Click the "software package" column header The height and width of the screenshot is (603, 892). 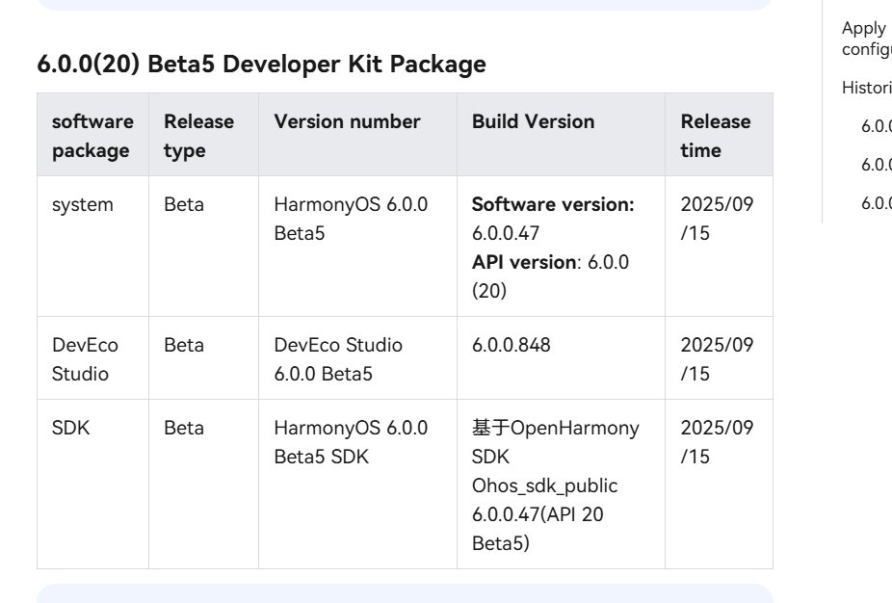tap(92, 136)
